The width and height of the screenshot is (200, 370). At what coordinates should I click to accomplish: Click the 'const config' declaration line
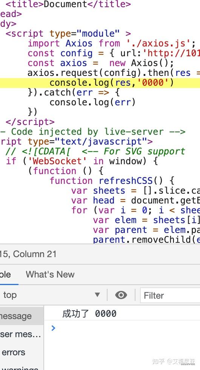tap(114, 53)
